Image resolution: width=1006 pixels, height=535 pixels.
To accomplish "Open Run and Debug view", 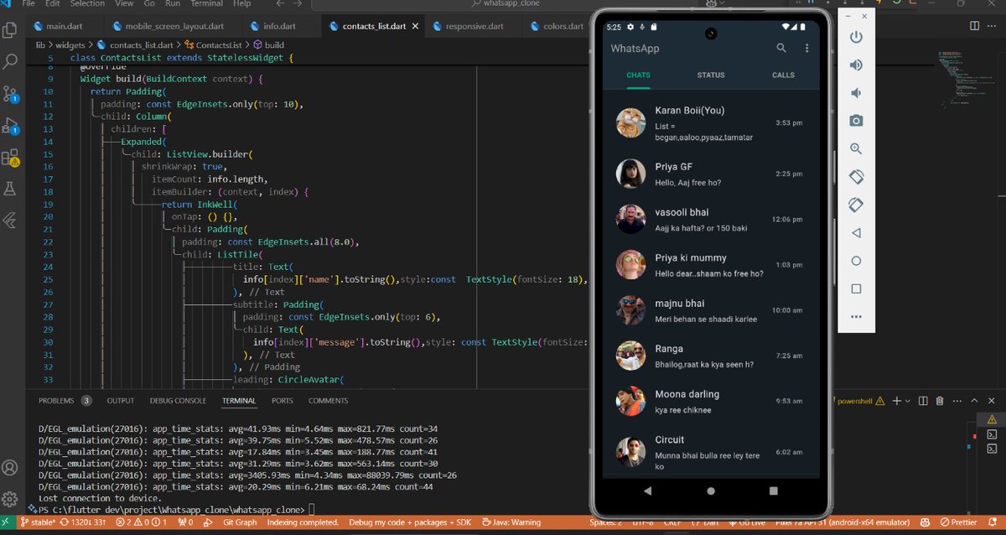I will 11,126.
